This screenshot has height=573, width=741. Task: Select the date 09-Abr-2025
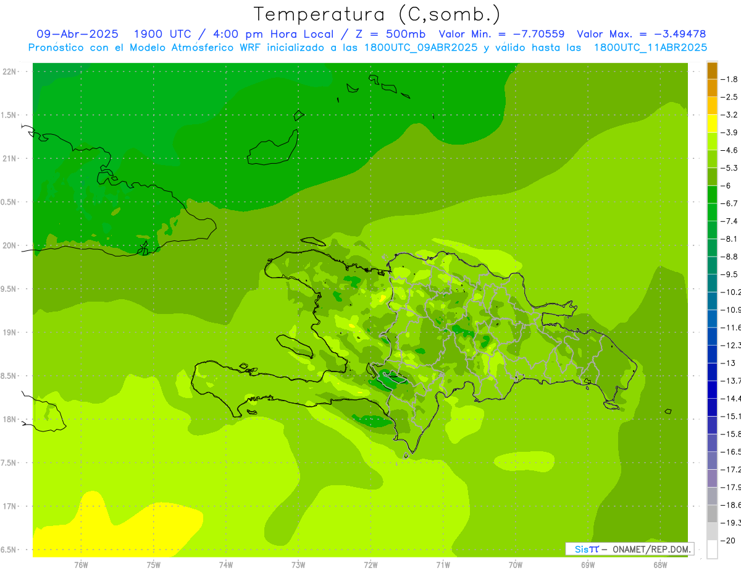tap(78, 34)
